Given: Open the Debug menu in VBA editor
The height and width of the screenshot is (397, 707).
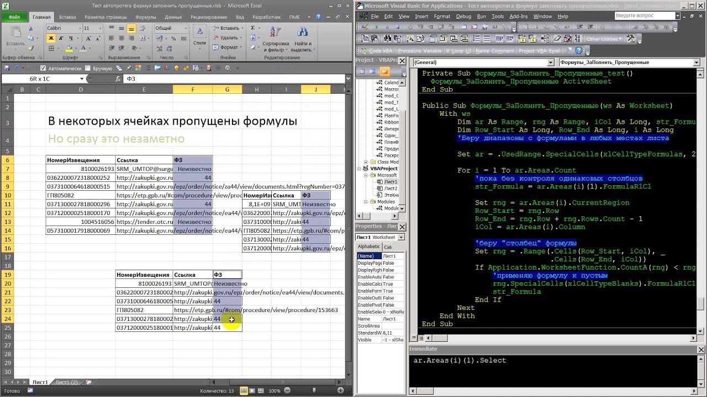Looking at the screenshot, I should tap(463, 17).
